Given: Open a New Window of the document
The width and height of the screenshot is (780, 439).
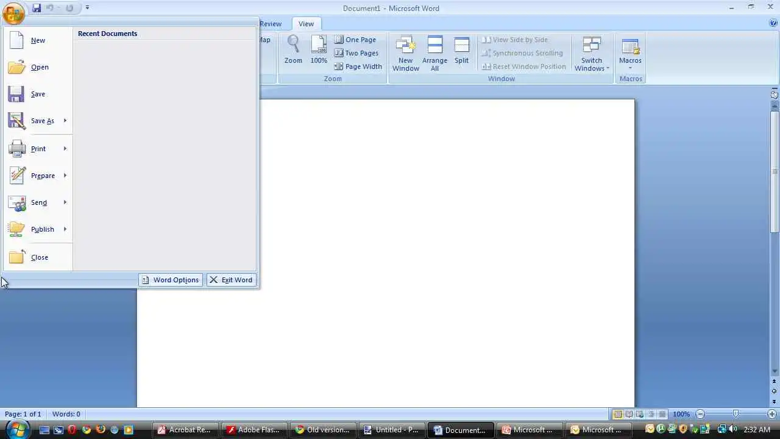Looking at the screenshot, I should (x=406, y=54).
